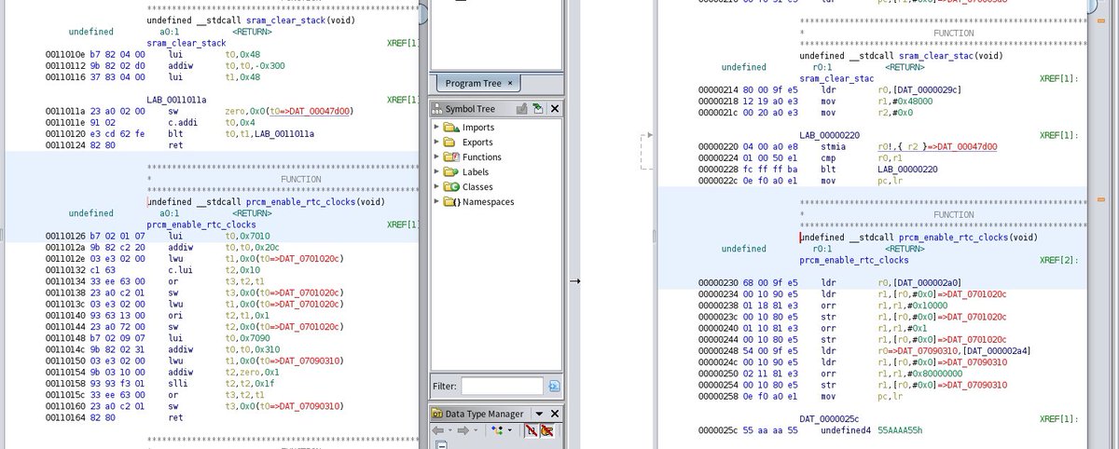Click the c.lui instruction at 00110132
This screenshot has height=449, width=1119.
179,271
